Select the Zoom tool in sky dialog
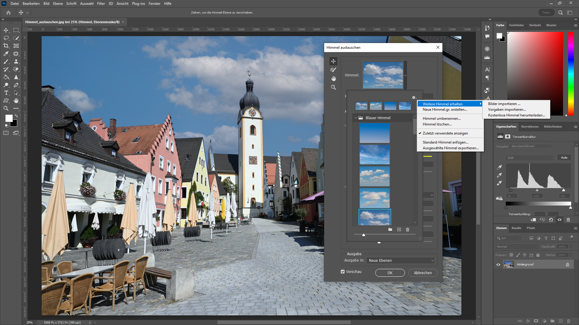This screenshot has height=325, width=579. [333, 87]
